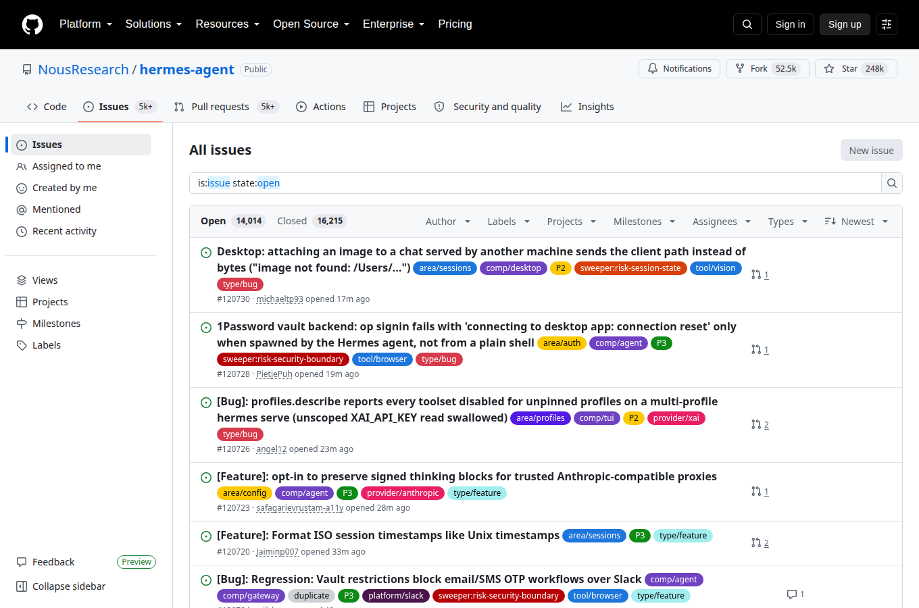Open the Insights tab

point(587,107)
